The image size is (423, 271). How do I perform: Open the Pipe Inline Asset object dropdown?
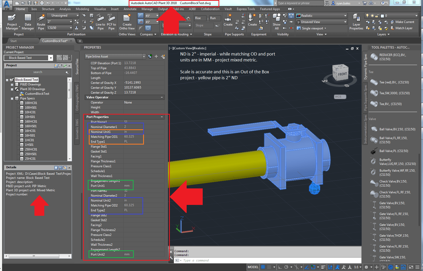115,57
